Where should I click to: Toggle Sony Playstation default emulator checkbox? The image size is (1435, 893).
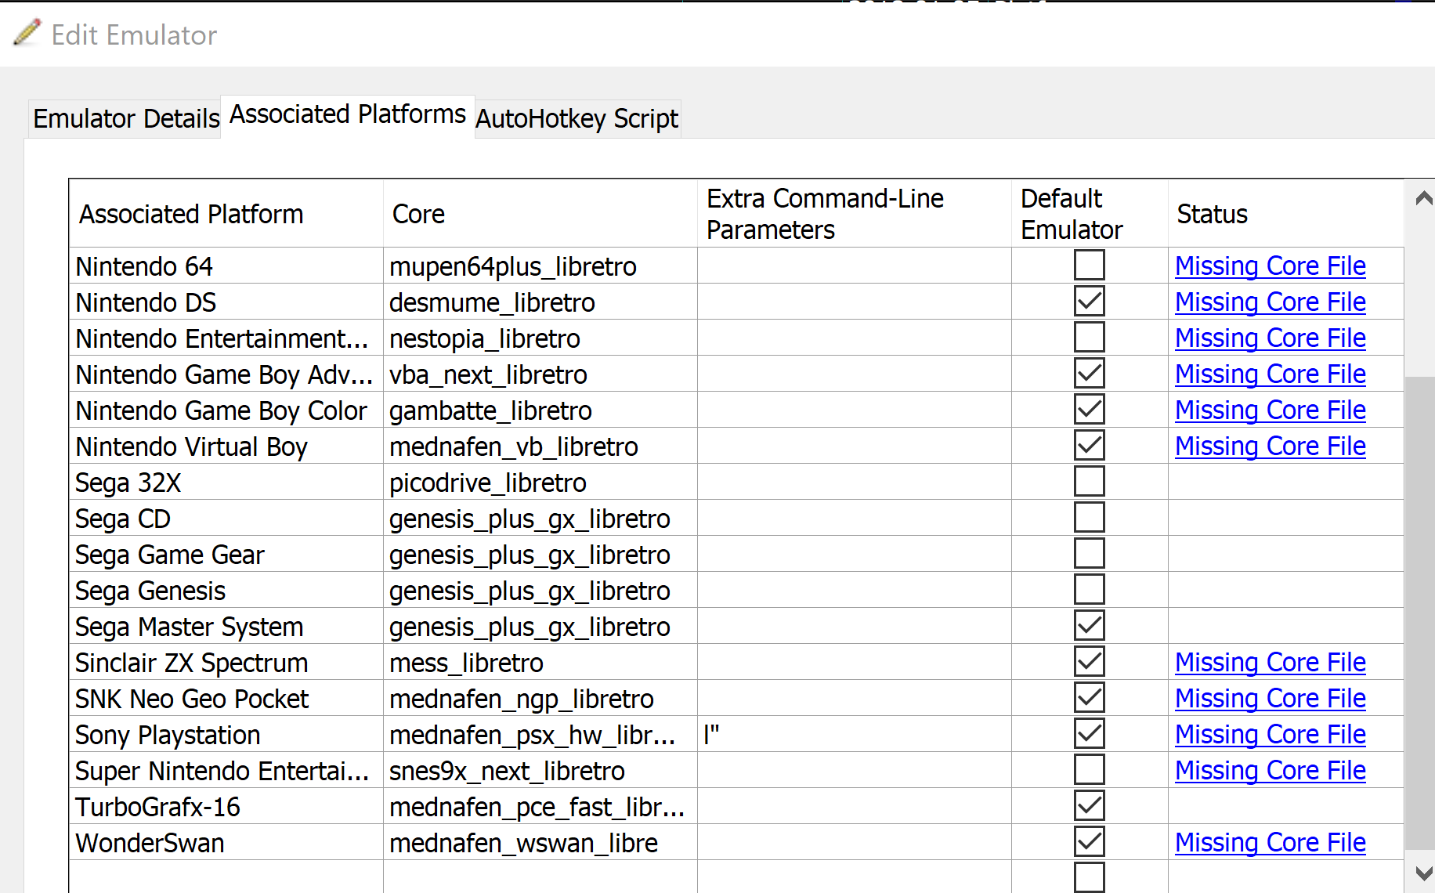tap(1089, 734)
